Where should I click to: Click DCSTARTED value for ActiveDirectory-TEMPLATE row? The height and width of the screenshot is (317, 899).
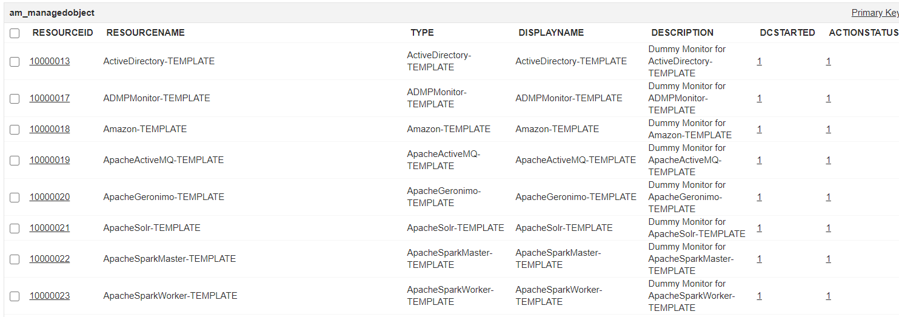[x=760, y=61]
